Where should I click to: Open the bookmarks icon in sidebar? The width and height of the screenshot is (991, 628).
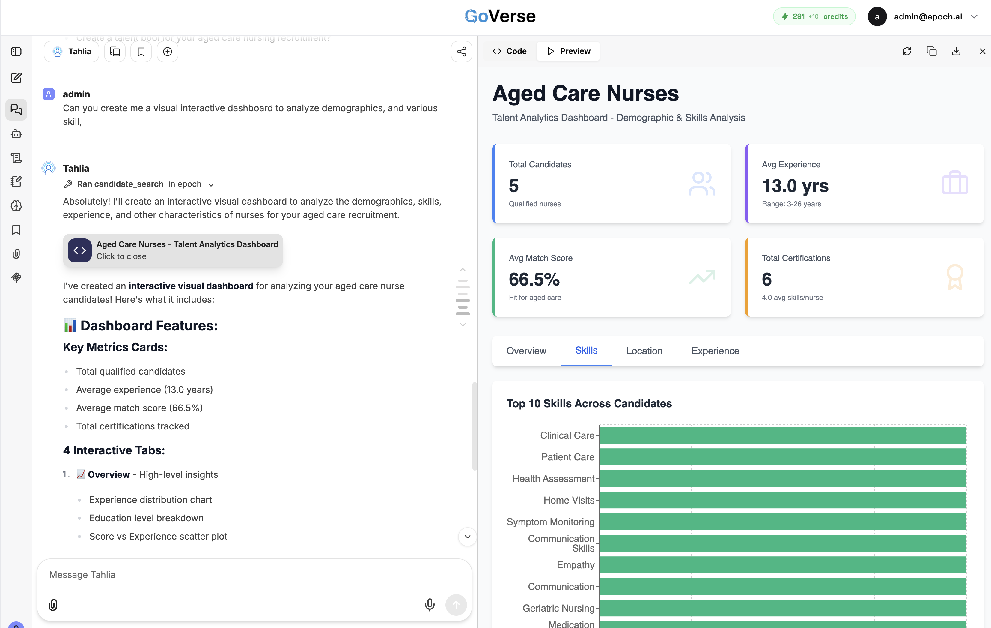16,230
